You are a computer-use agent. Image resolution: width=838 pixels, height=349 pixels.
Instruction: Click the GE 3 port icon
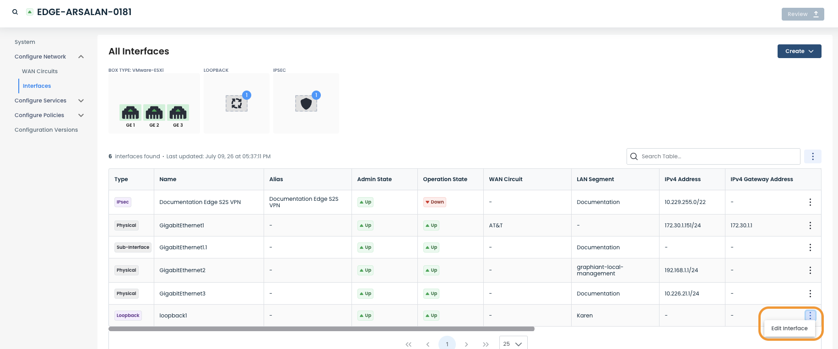[178, 113]
